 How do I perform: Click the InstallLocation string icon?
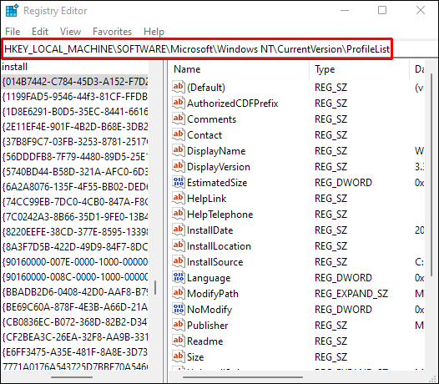pyautogui.click(x=179, y=246)
